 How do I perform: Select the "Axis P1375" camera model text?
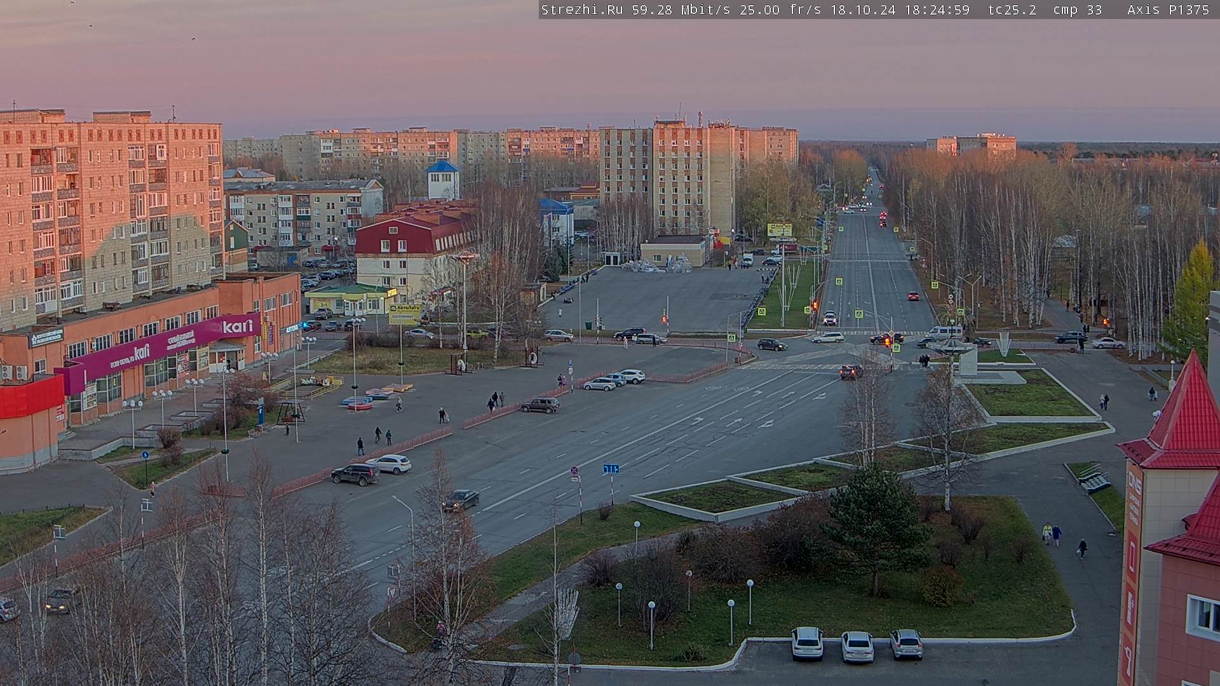click(x=1168, y=10)
